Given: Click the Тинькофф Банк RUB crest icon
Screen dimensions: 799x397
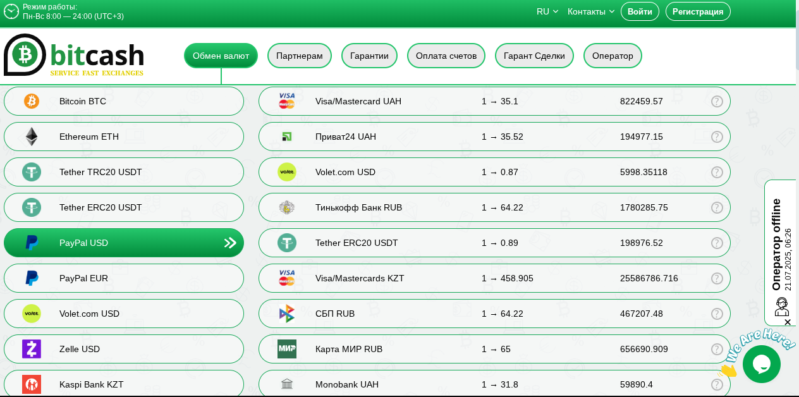Looking at the screenshot, I should point(287,207).
